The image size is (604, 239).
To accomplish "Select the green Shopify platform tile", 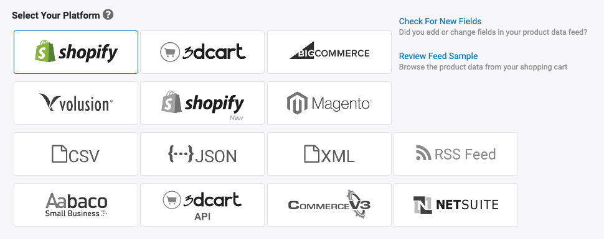I will pos(76,52).
